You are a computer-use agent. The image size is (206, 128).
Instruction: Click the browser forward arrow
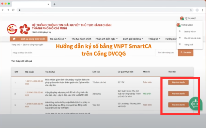pos(8,10)
